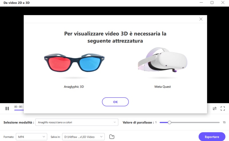Click the Valore di parallasse label

tap(138, 122)
